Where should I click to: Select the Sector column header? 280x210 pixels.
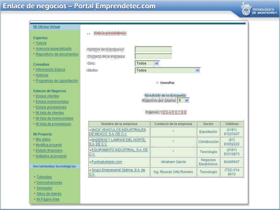pyautogui.click(x=208, y=124)
